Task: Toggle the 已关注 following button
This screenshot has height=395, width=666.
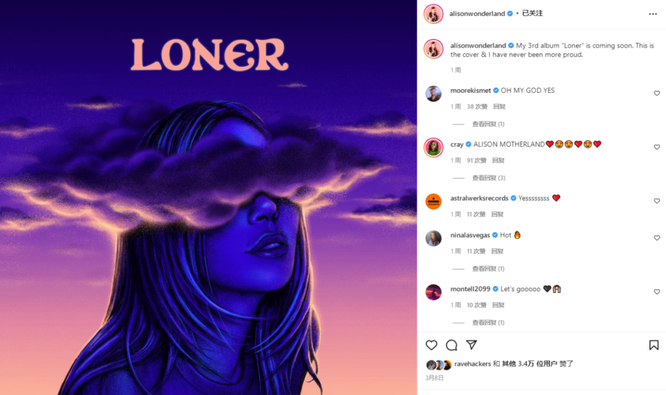Action: tap(532, 13)
